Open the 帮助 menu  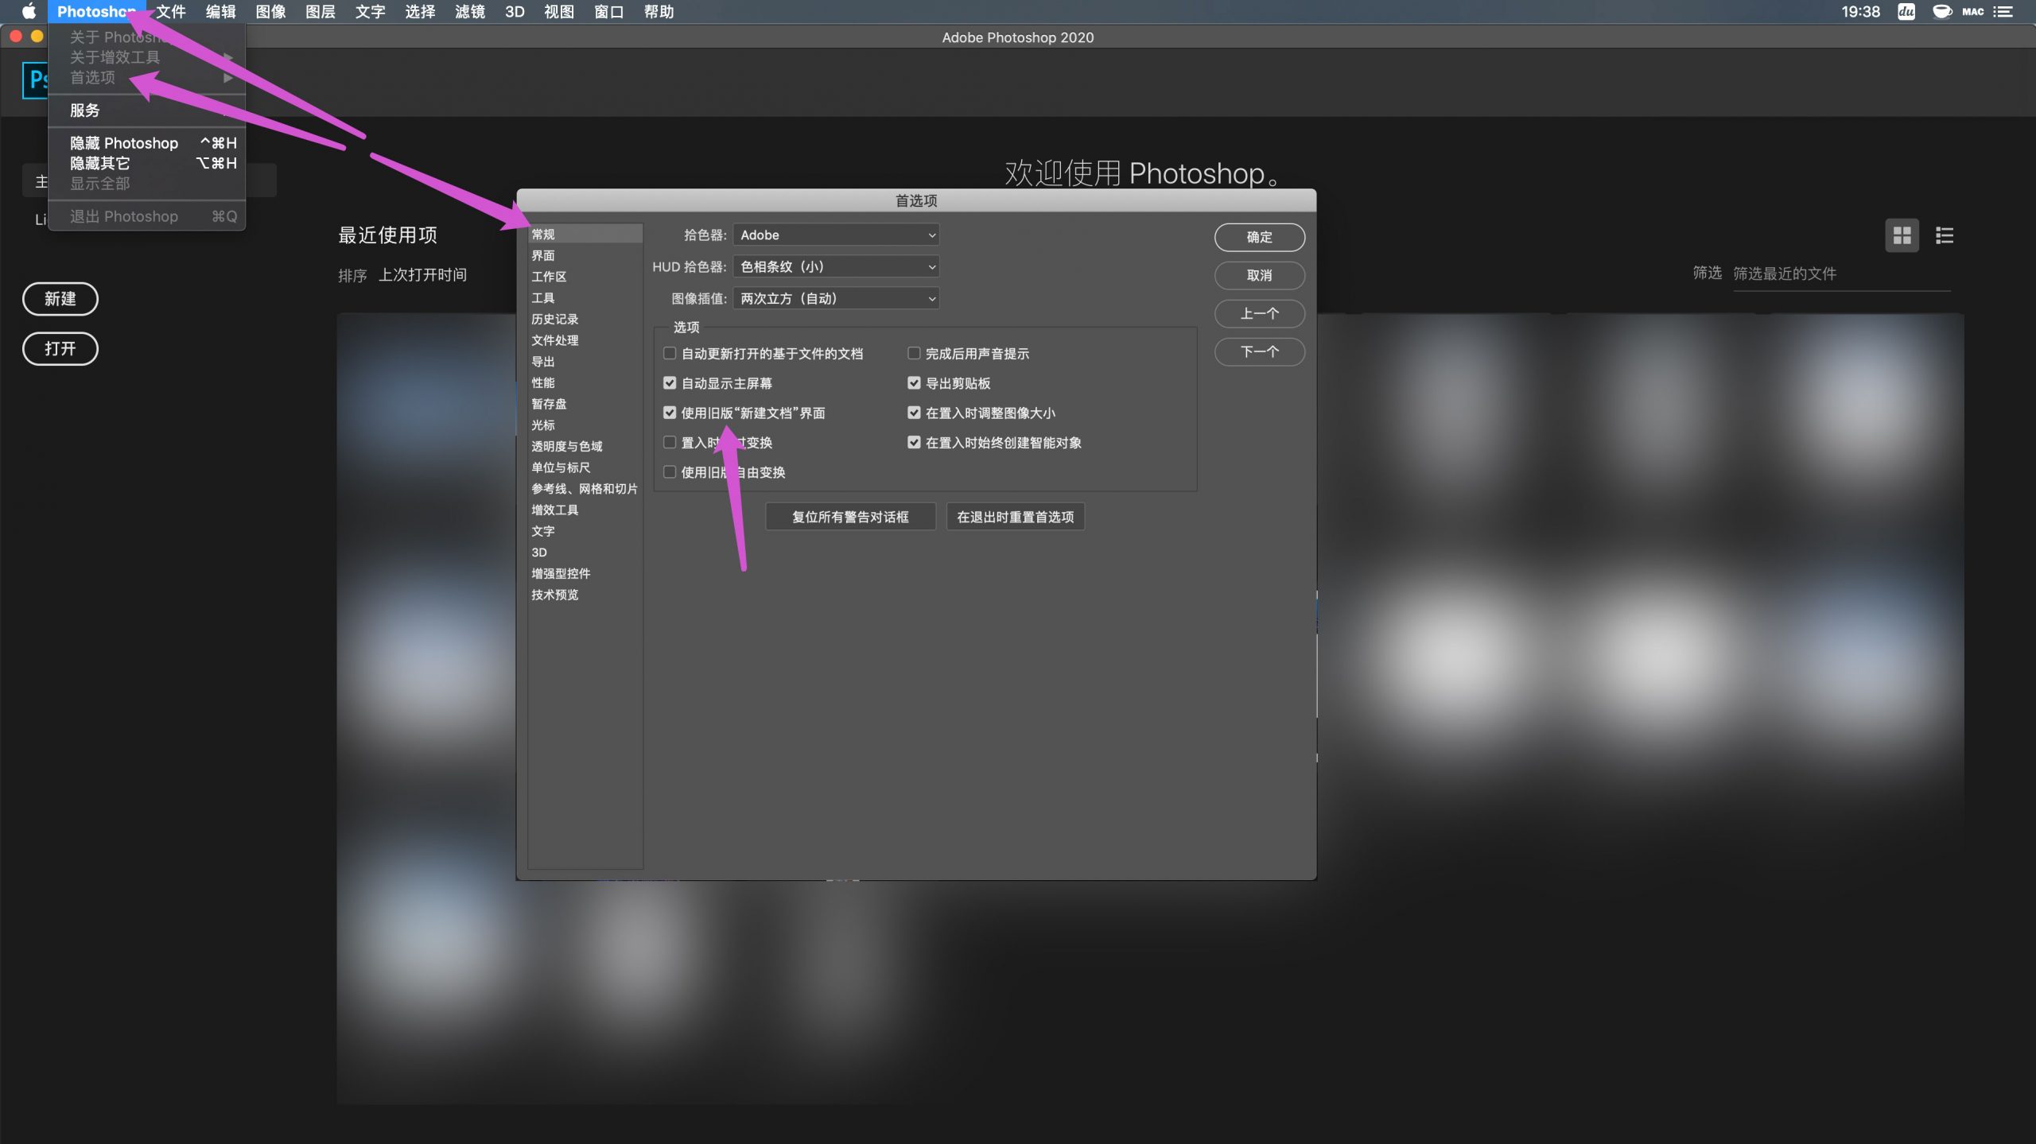(659, 11)
